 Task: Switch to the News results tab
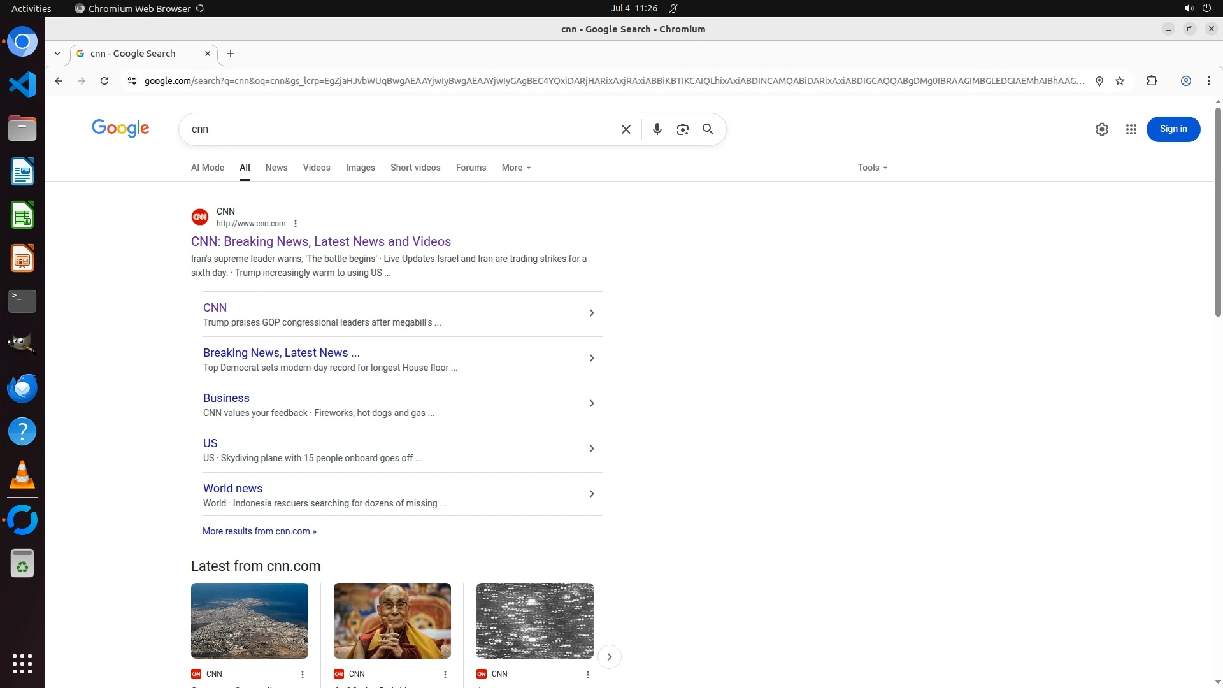(276, 168)
